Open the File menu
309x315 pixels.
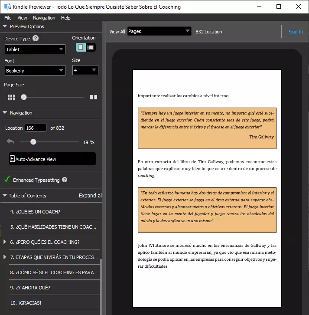(x=8, y=18)
